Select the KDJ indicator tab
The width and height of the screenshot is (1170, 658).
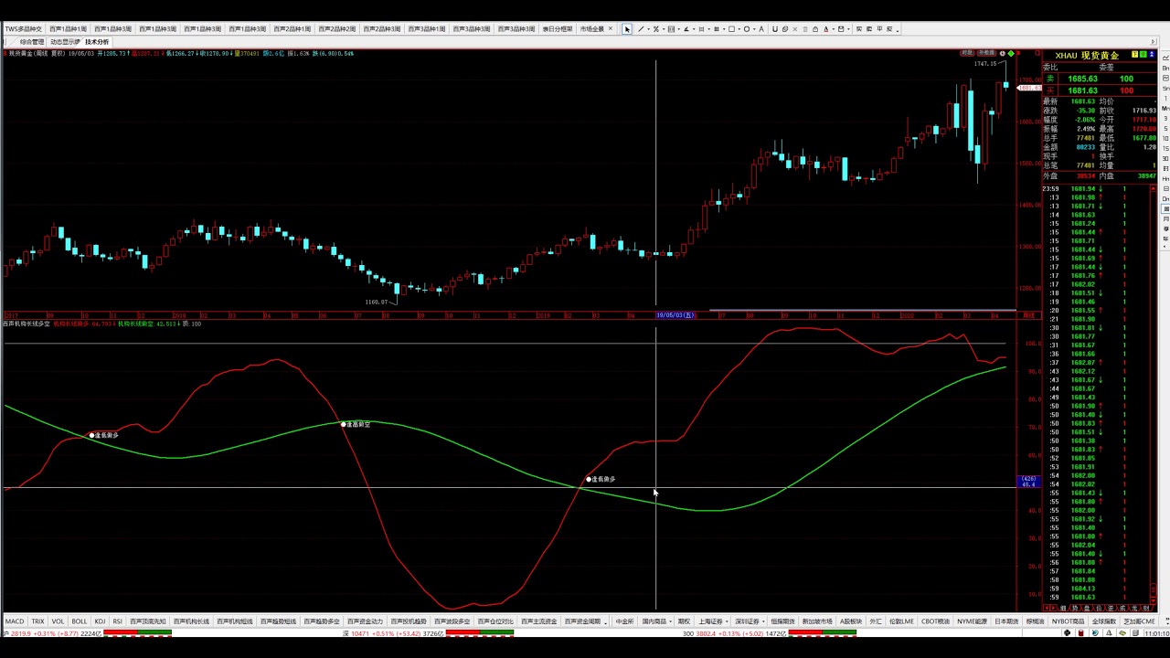[100, 621]
